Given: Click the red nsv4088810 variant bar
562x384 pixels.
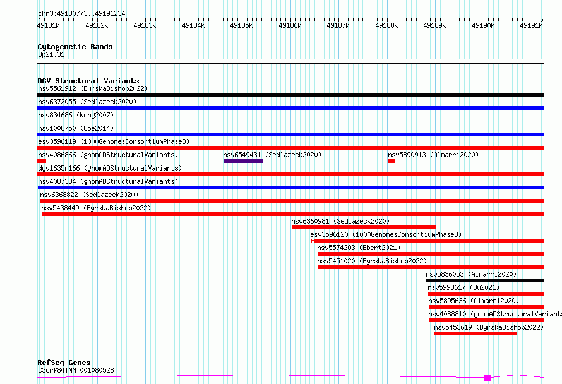Looking at the screenshot, I should click(486, 320).
